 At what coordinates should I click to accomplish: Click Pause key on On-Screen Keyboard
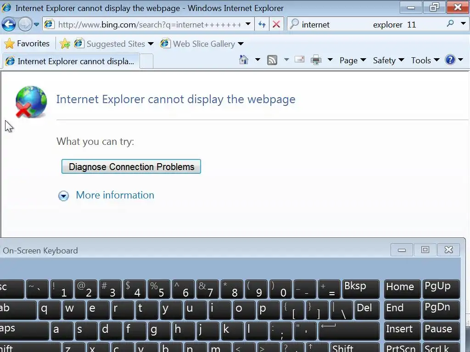441,331
